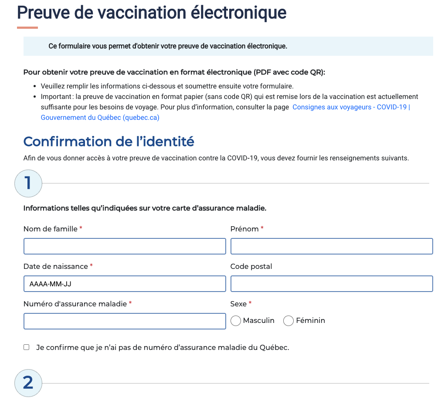This screenshot has height=404, width=441.
Task: Click inside the Prénom field
Action: point(332,246)
